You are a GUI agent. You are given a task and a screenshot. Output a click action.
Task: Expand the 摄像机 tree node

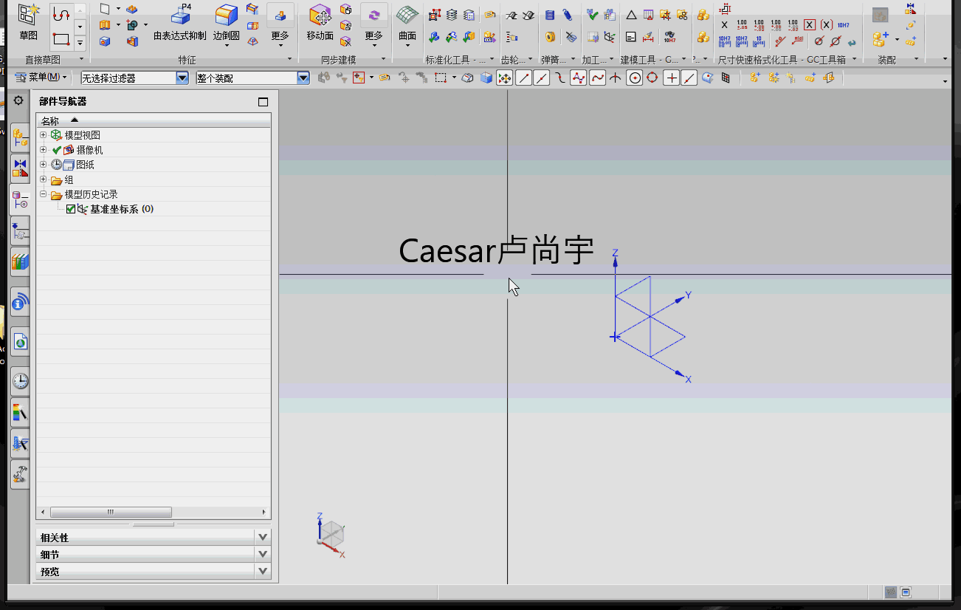43,150
